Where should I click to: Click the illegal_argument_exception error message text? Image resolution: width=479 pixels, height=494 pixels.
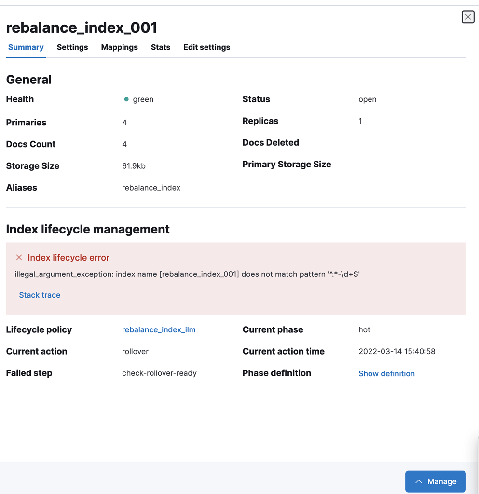[187, 274]
